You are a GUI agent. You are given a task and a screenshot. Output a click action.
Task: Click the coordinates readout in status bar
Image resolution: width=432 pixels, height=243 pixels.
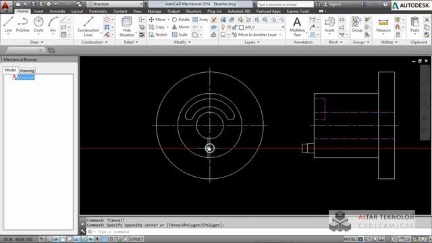coord(18,240)
